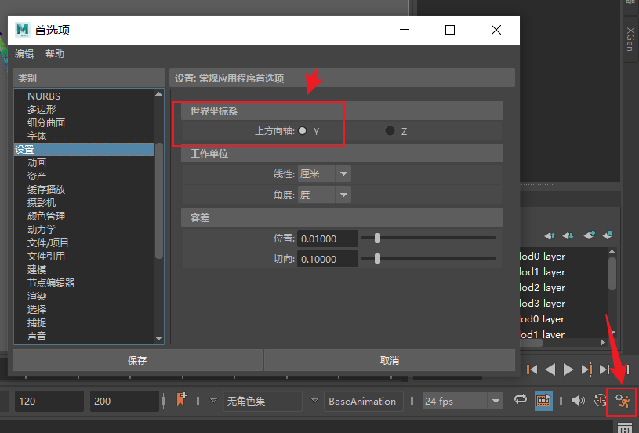
Task: Open animation preferences running-man icon
Action: 623,401
